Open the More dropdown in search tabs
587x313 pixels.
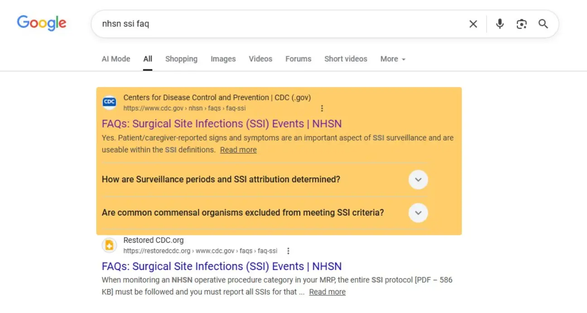coord(393,59)
